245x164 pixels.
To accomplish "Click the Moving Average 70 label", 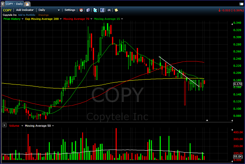I will tap(76, 19).
